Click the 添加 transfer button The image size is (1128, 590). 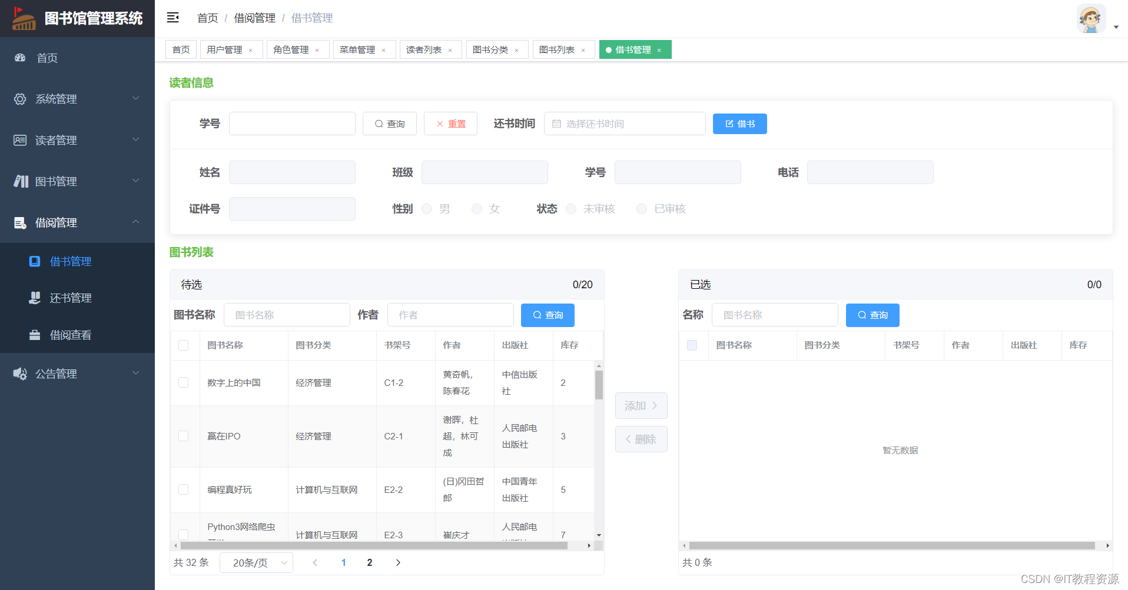641,405
